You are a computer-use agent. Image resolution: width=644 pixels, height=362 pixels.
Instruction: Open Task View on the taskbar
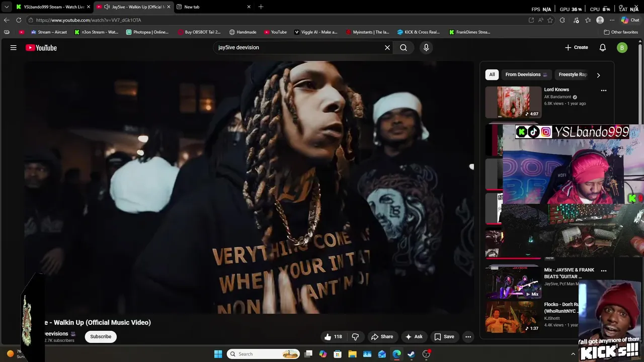pos(308,354)
